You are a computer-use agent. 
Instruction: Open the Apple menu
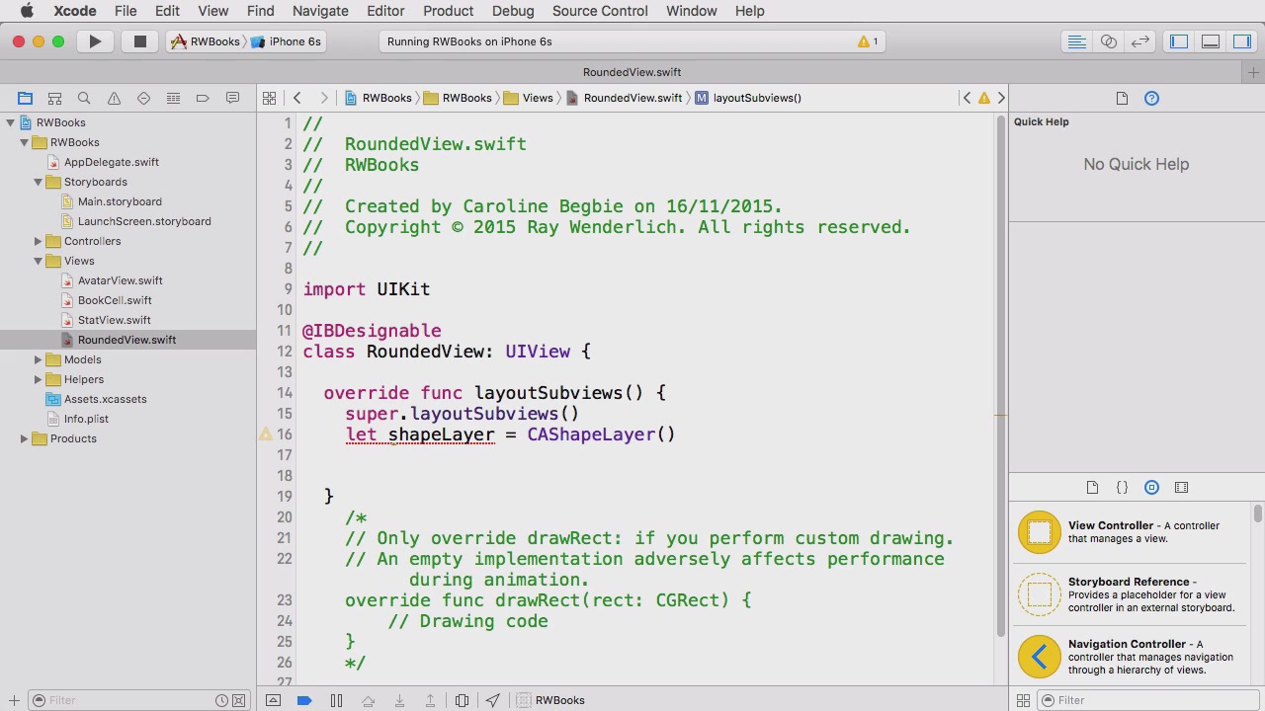[x=27, y=11]
